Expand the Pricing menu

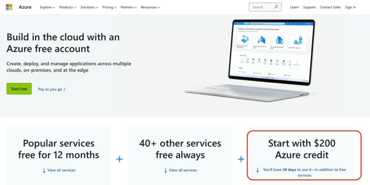[109, 7]
